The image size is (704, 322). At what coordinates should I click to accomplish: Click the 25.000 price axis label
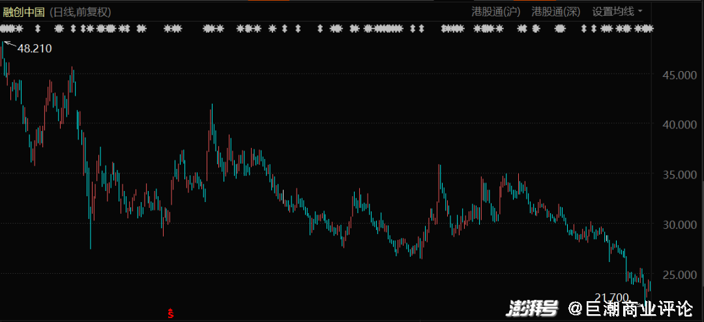click(680, 274)
